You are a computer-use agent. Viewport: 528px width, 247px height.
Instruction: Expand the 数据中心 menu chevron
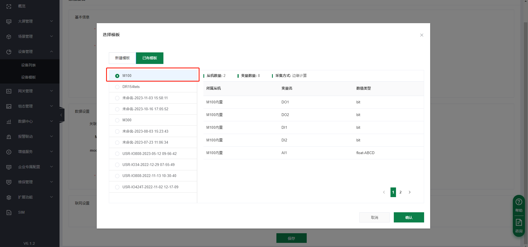52,121
